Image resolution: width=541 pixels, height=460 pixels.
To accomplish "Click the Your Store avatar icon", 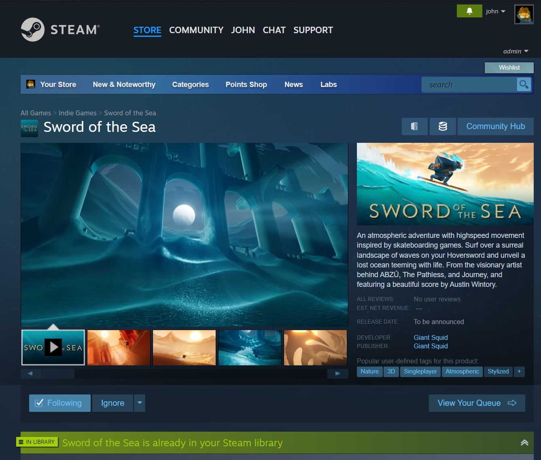I will click(30, 84).
